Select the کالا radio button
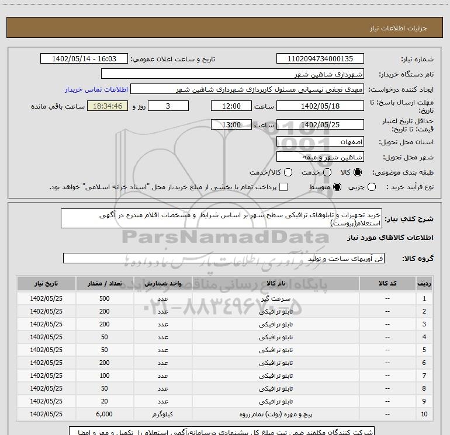 [358, 172]
